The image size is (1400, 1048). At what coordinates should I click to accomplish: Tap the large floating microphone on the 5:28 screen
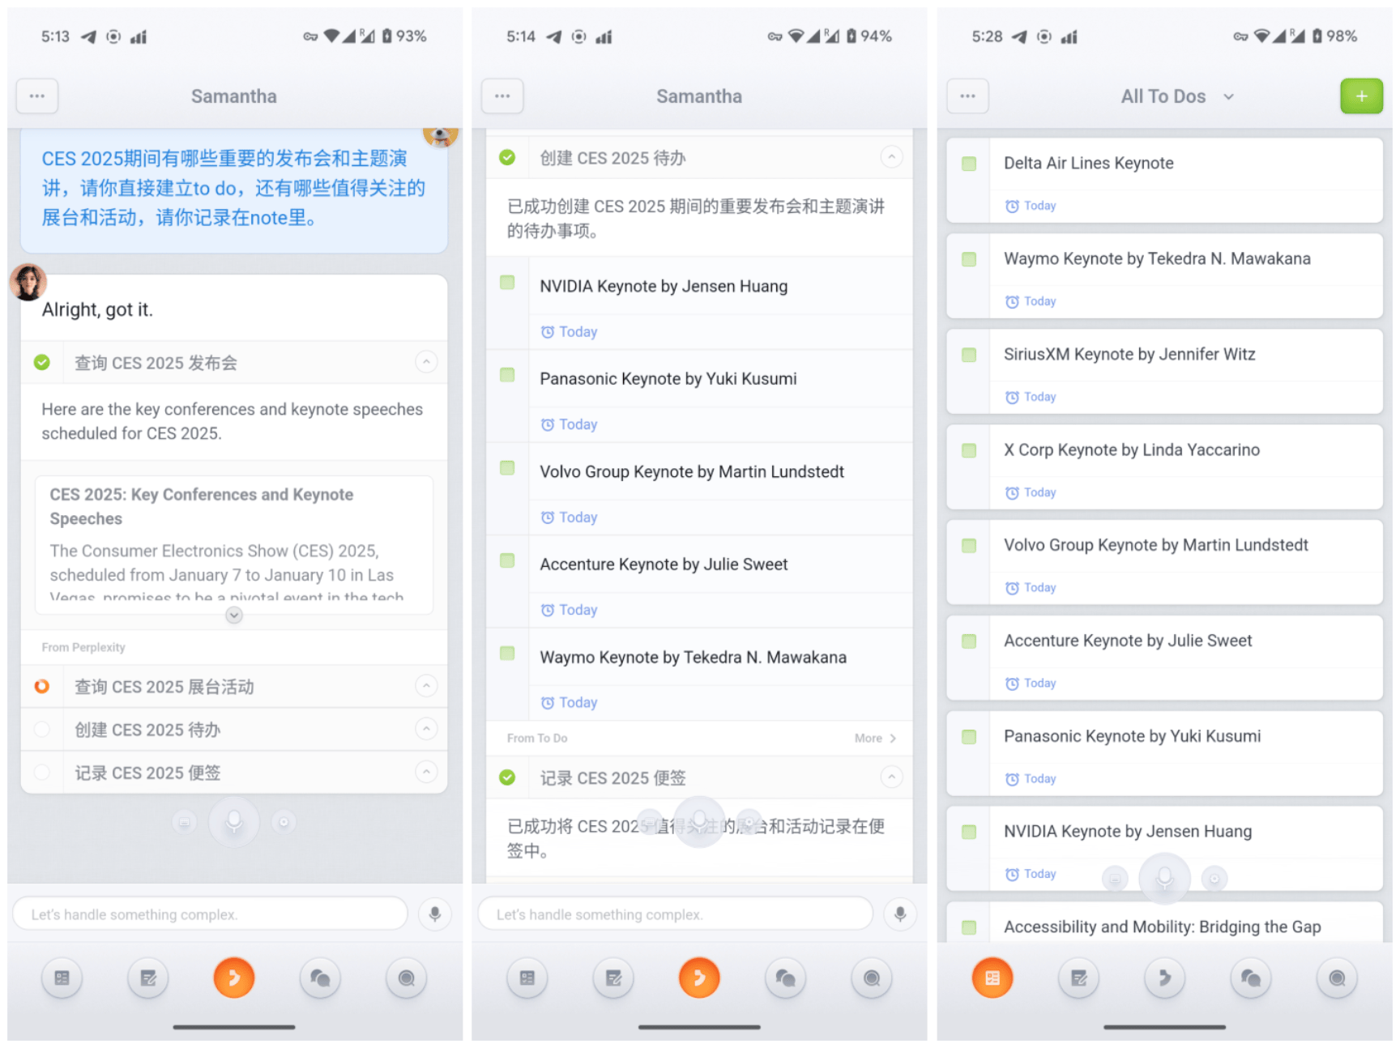[x=1164, y=878]
